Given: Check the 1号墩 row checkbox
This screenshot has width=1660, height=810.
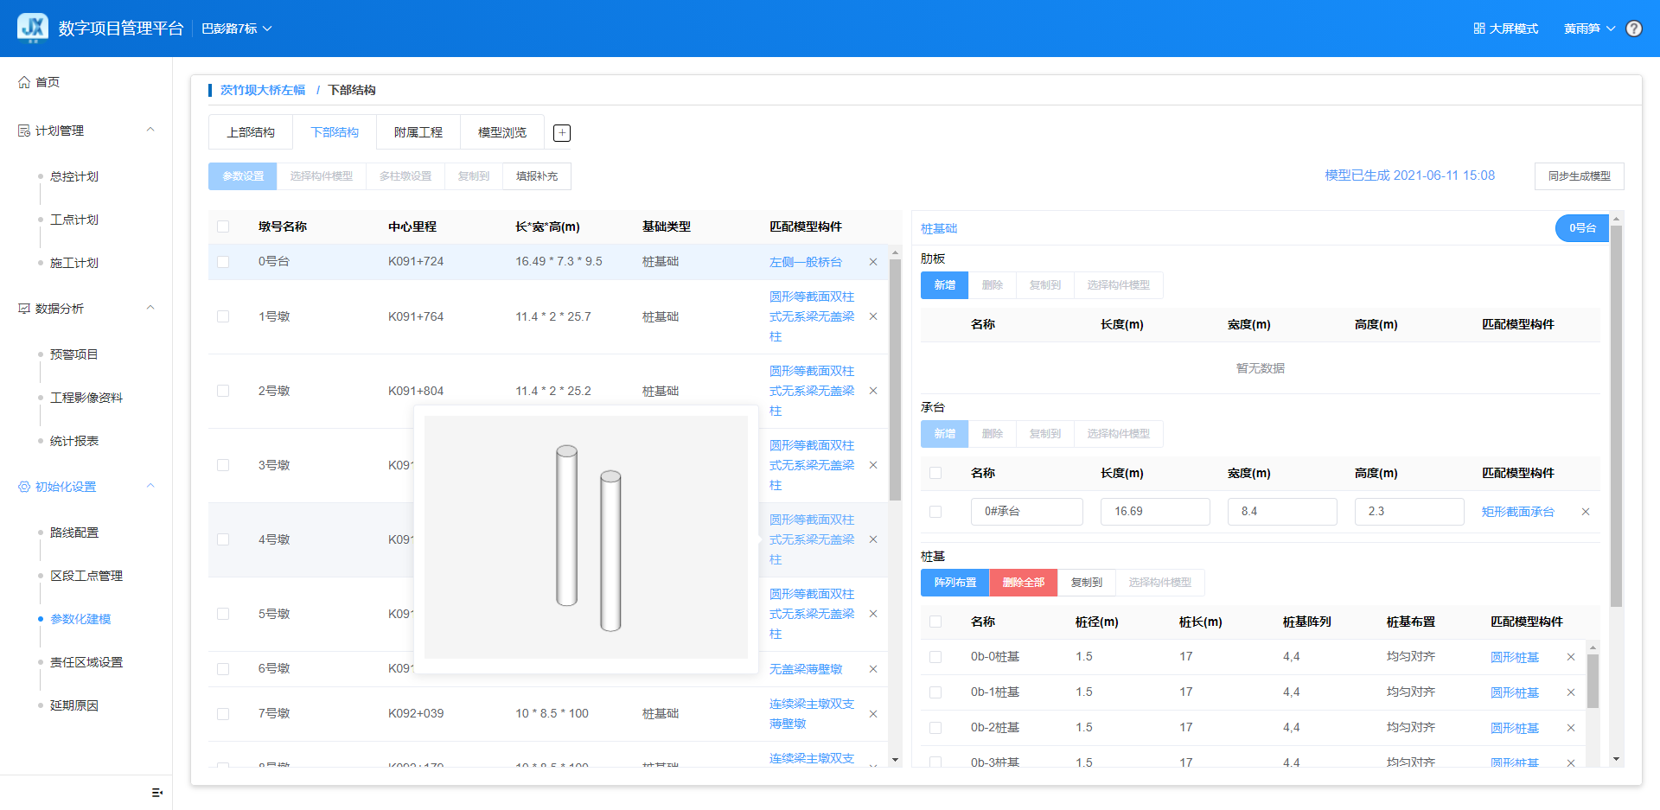Looking at the screenshot, I should 223,316.
